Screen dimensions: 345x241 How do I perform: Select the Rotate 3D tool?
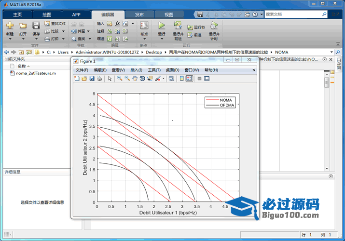pos(142,79)
